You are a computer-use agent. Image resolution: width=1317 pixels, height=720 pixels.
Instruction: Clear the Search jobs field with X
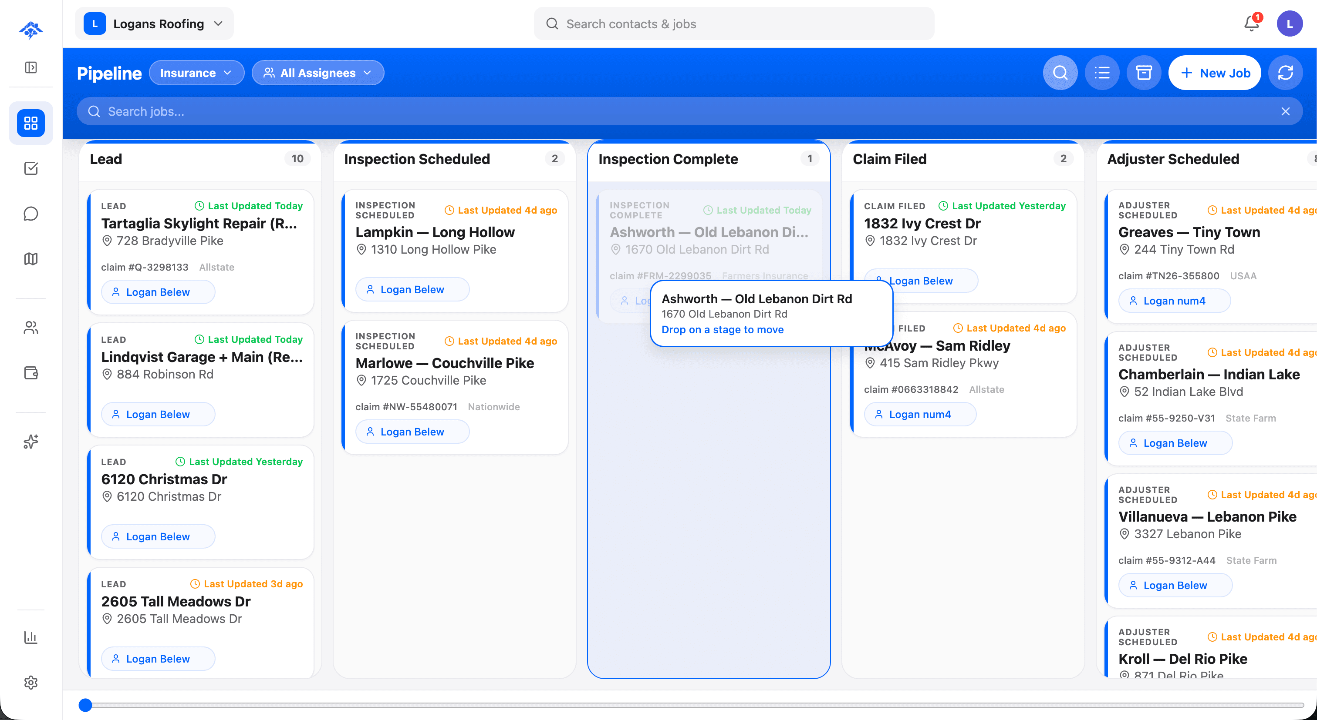coord(1285,111)
